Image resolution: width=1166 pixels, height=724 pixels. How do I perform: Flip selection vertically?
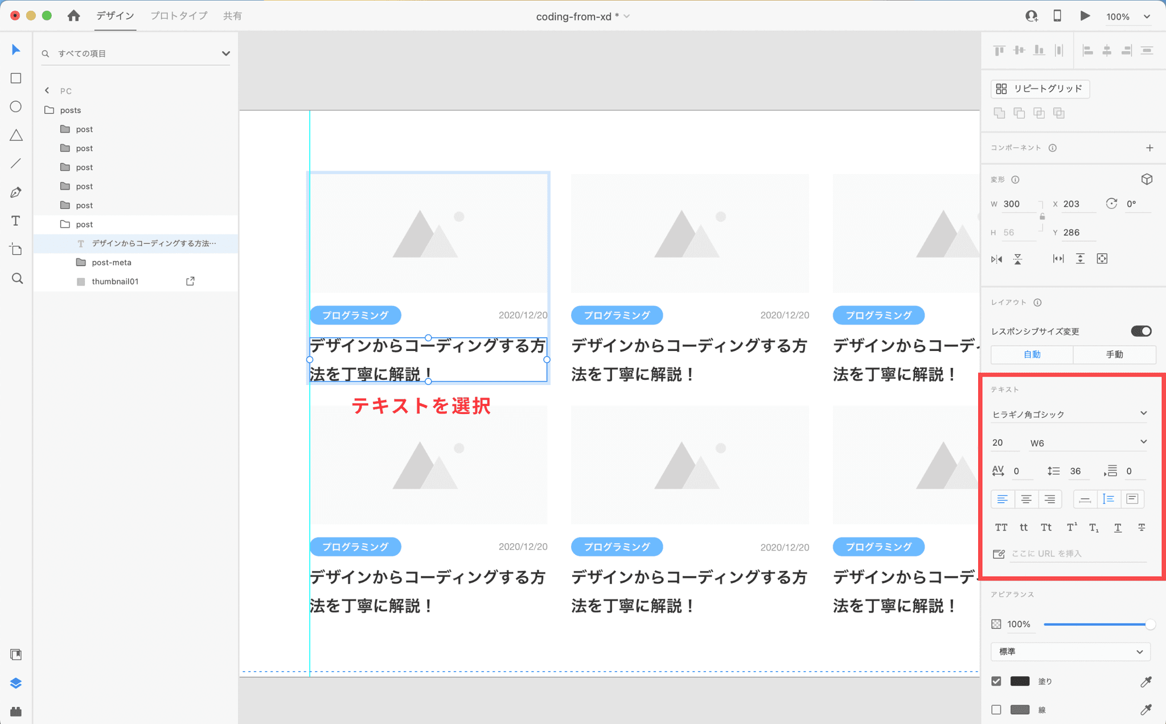[1018, 259]
